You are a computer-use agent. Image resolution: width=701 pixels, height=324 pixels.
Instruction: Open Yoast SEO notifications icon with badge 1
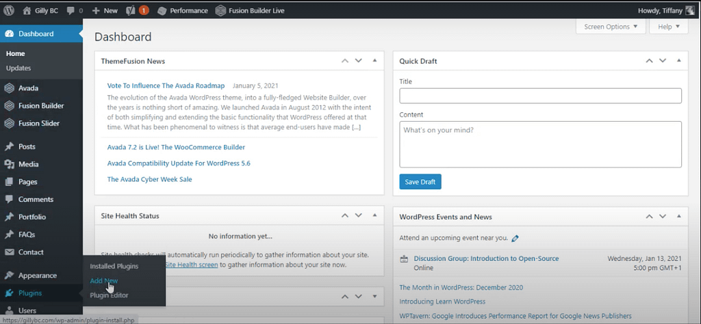(137, 10)
